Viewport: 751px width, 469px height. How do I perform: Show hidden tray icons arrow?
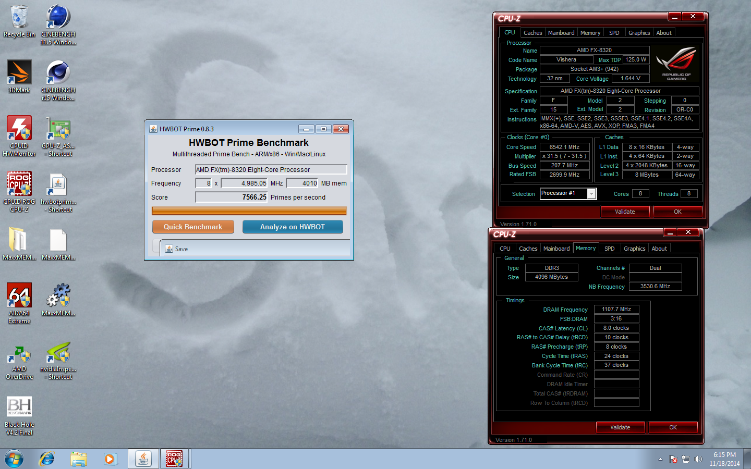660,459
